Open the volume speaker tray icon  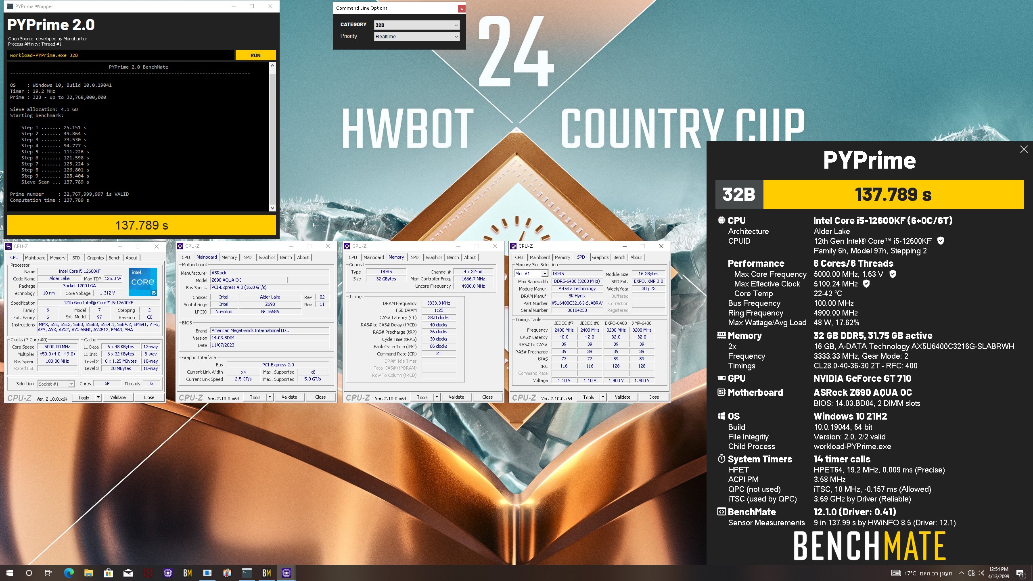[981, 573]
